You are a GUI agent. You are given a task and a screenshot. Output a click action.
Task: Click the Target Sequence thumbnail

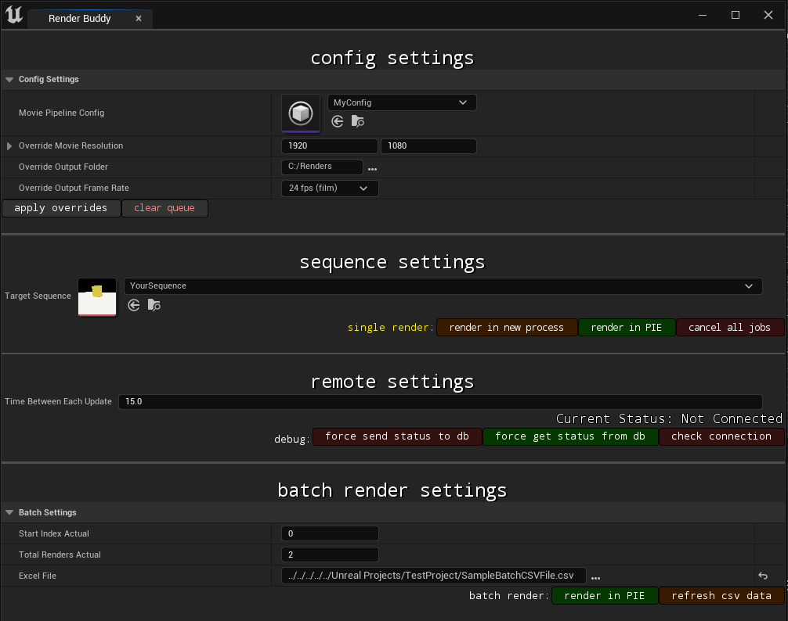tap(97, 297)
